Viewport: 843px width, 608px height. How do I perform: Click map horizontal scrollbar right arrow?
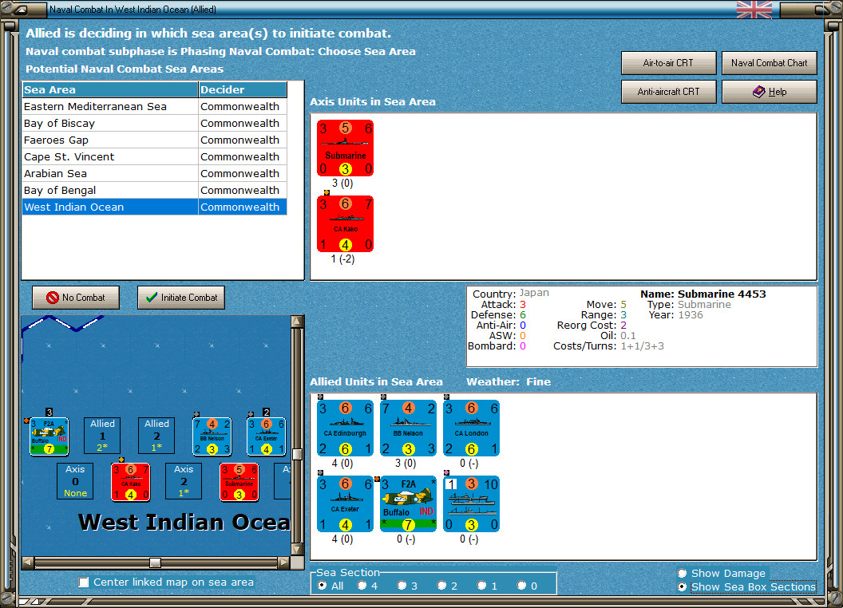(x=284, y=563)
